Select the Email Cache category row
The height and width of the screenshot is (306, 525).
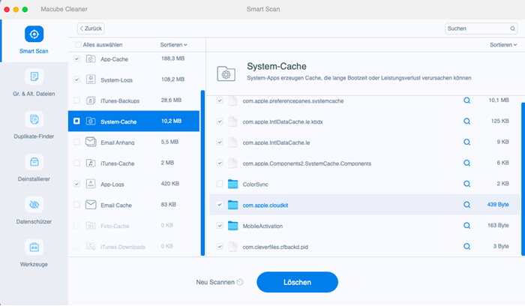(x=133, y=205)
